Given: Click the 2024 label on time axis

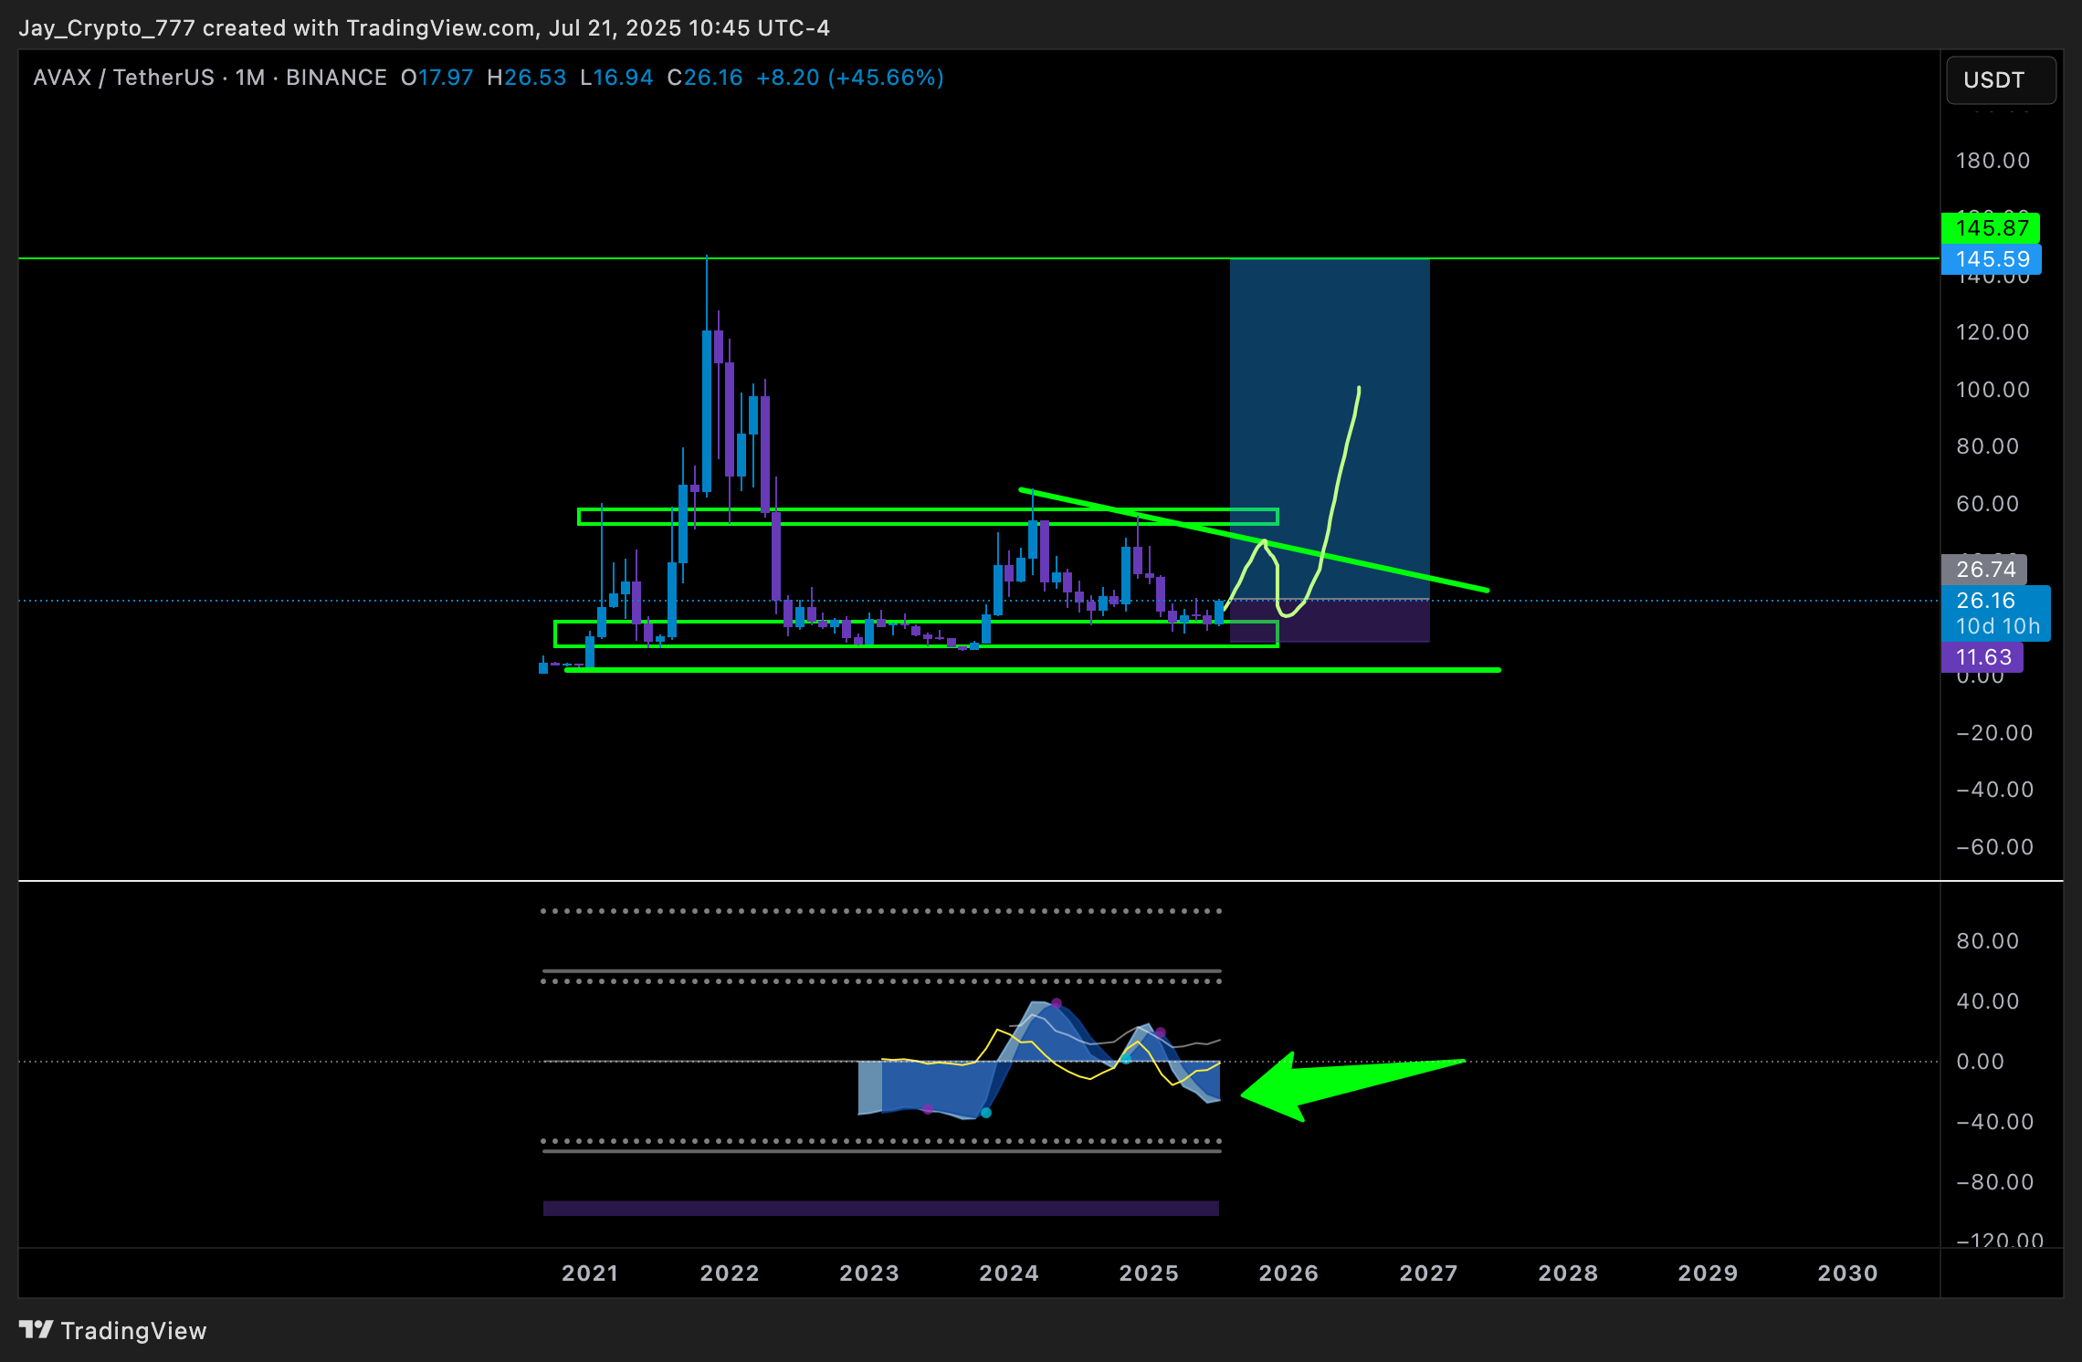Looking at the screenshot, I should tap(1009, 1273).
